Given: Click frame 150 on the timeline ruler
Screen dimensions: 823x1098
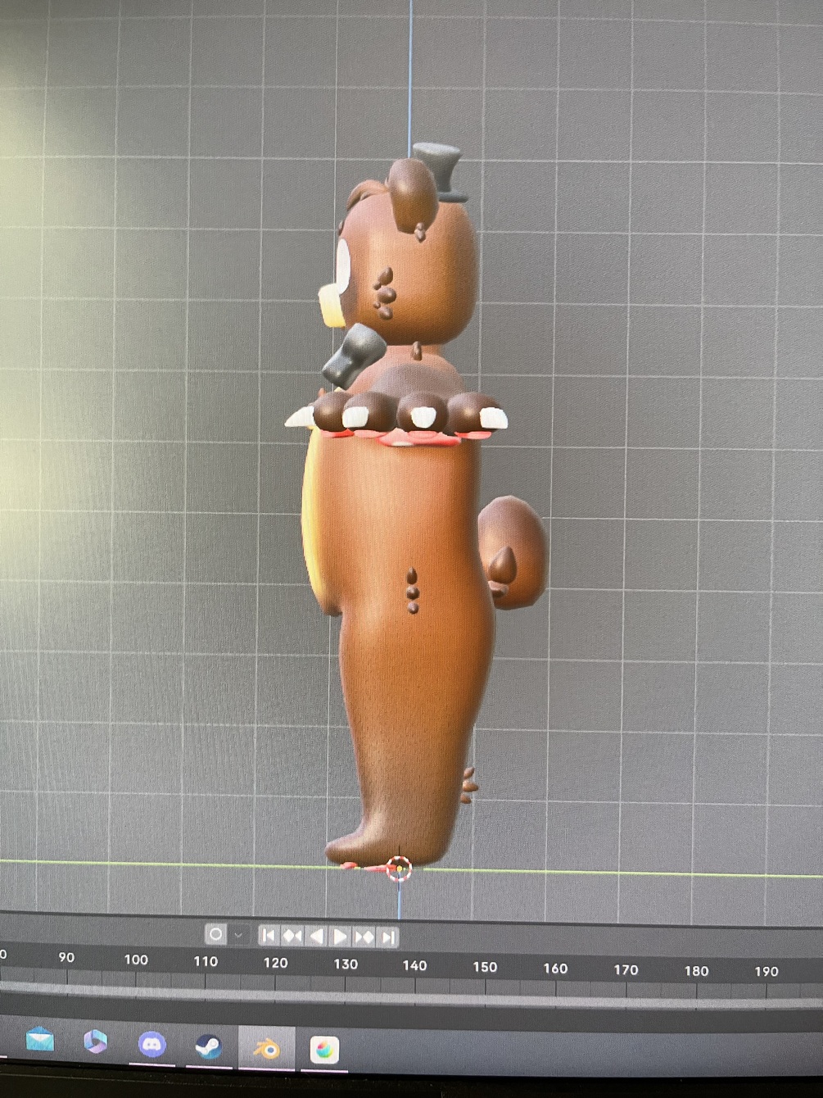Looking at the screenshot, I should tap(485, 967).
